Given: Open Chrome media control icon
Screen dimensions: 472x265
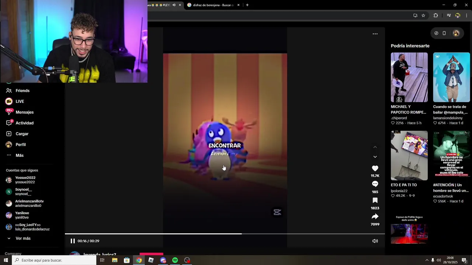Looking at the screenshot, I should [x=449, y=15].
